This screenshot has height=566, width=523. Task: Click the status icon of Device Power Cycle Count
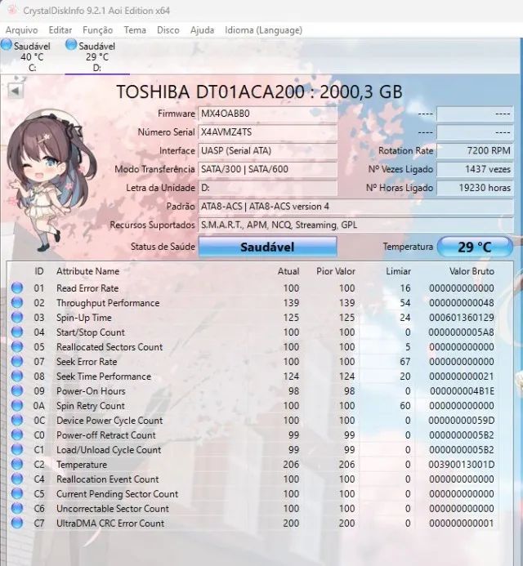pos(17,421)
